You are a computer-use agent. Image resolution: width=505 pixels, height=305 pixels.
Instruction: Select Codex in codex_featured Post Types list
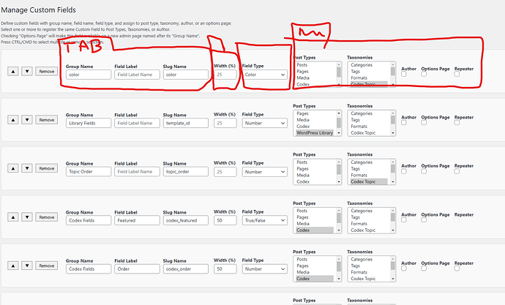click(x=315, y=230)
